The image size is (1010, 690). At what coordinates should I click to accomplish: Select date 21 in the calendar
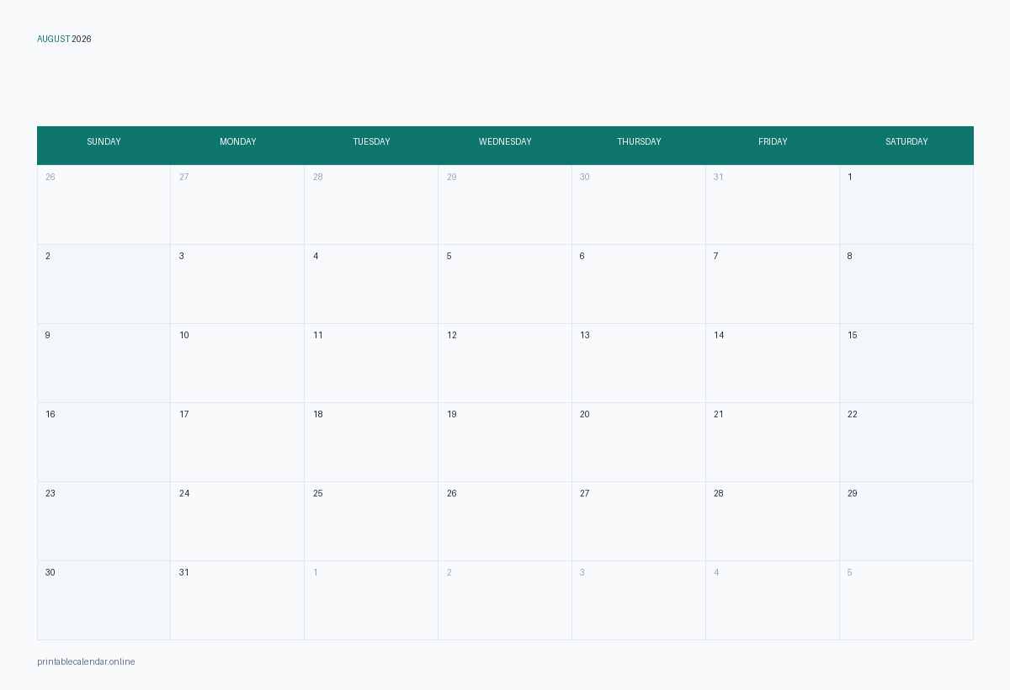click(x=773, y=442)
